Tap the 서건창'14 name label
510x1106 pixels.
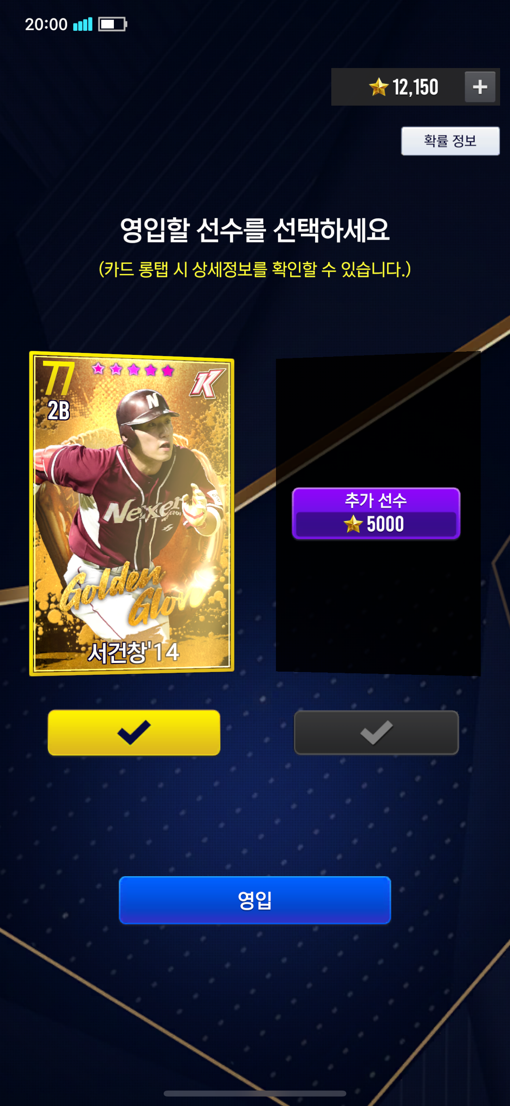point(134,652)
